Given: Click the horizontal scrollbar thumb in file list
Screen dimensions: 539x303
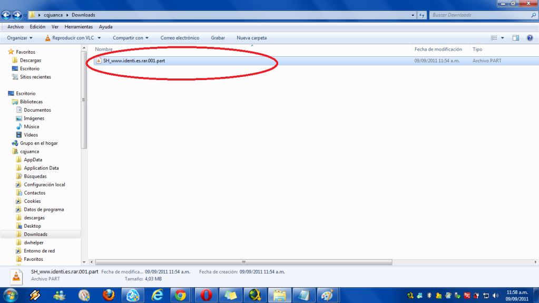Looking at the screenshot, I should click(x=244, y=262).
